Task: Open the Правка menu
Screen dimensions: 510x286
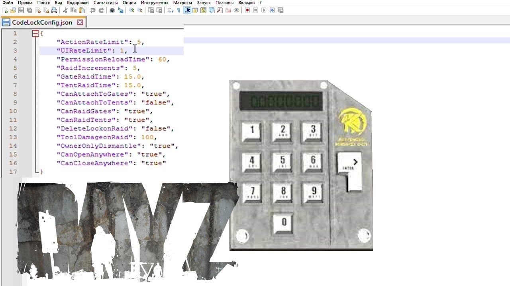Action: click(x=25, y=3)
